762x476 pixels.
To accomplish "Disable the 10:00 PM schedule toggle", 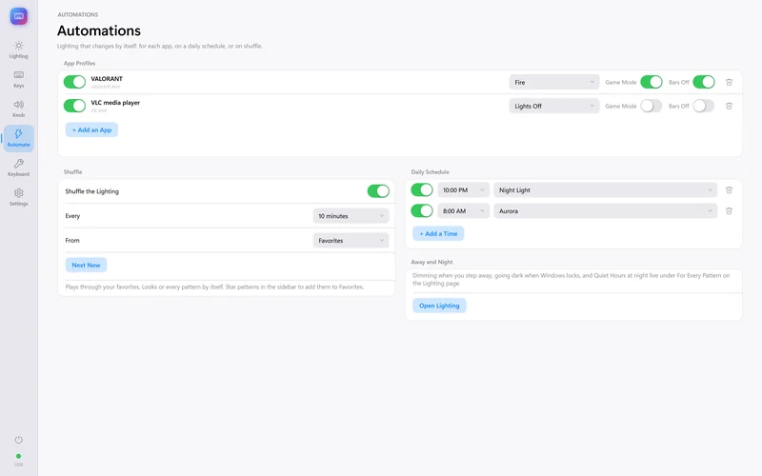I will pyautogui.click(x=422, y=189).
